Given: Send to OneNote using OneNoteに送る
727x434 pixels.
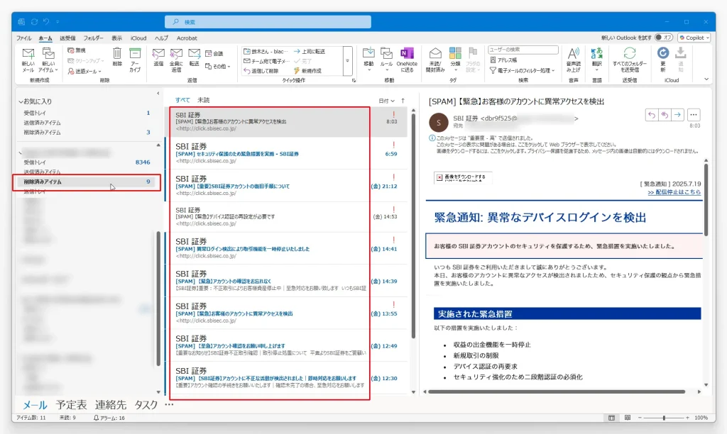Looking at the screenshot, I should tap(407, 60).
